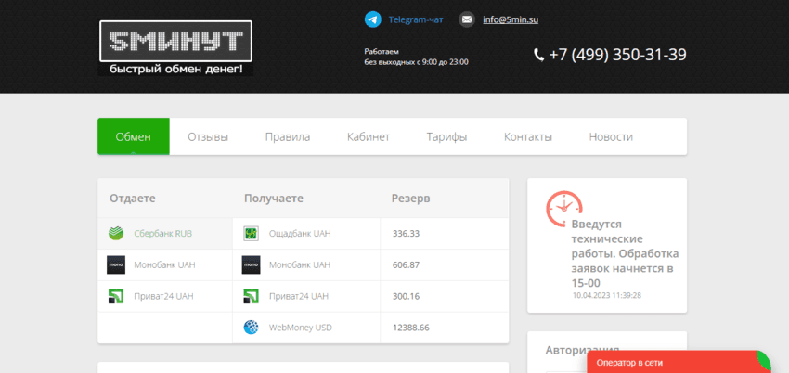This screenshot has width=789, height=373.
Task: Click Монобанк icon in the Отдаете column
Action: tap(116, 264)
